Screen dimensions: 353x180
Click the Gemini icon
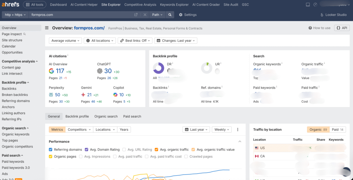point(83,95)
